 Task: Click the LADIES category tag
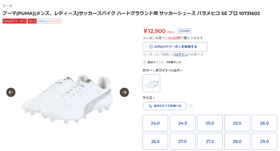pos(55,21)
